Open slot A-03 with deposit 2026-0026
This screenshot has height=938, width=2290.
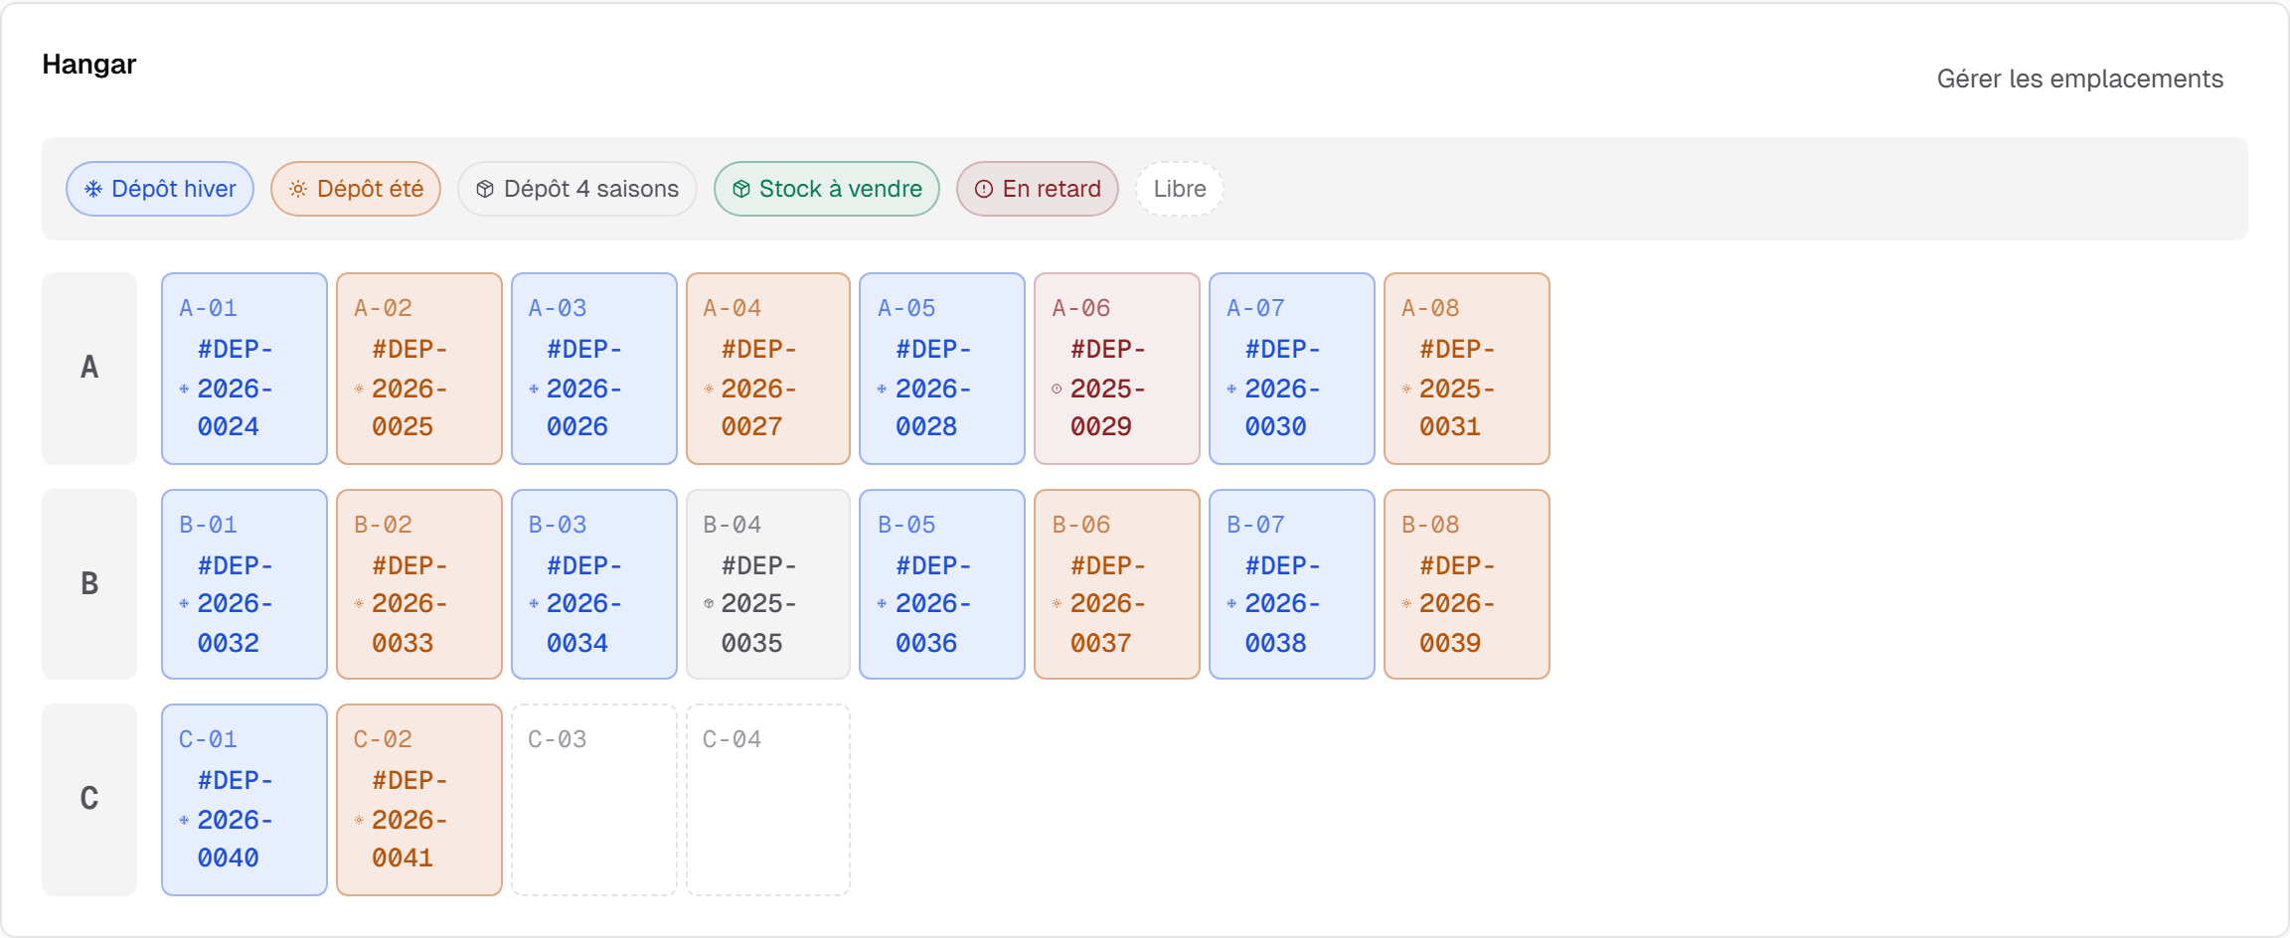tap(594, 369)
